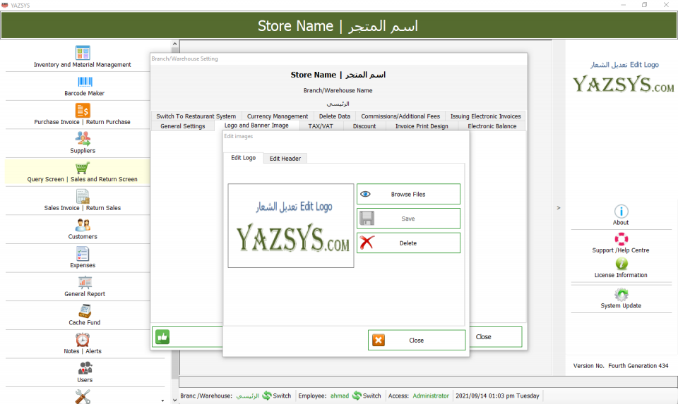Click the Browse Files button
Viewport: 678px width, 404px height.
408,194
